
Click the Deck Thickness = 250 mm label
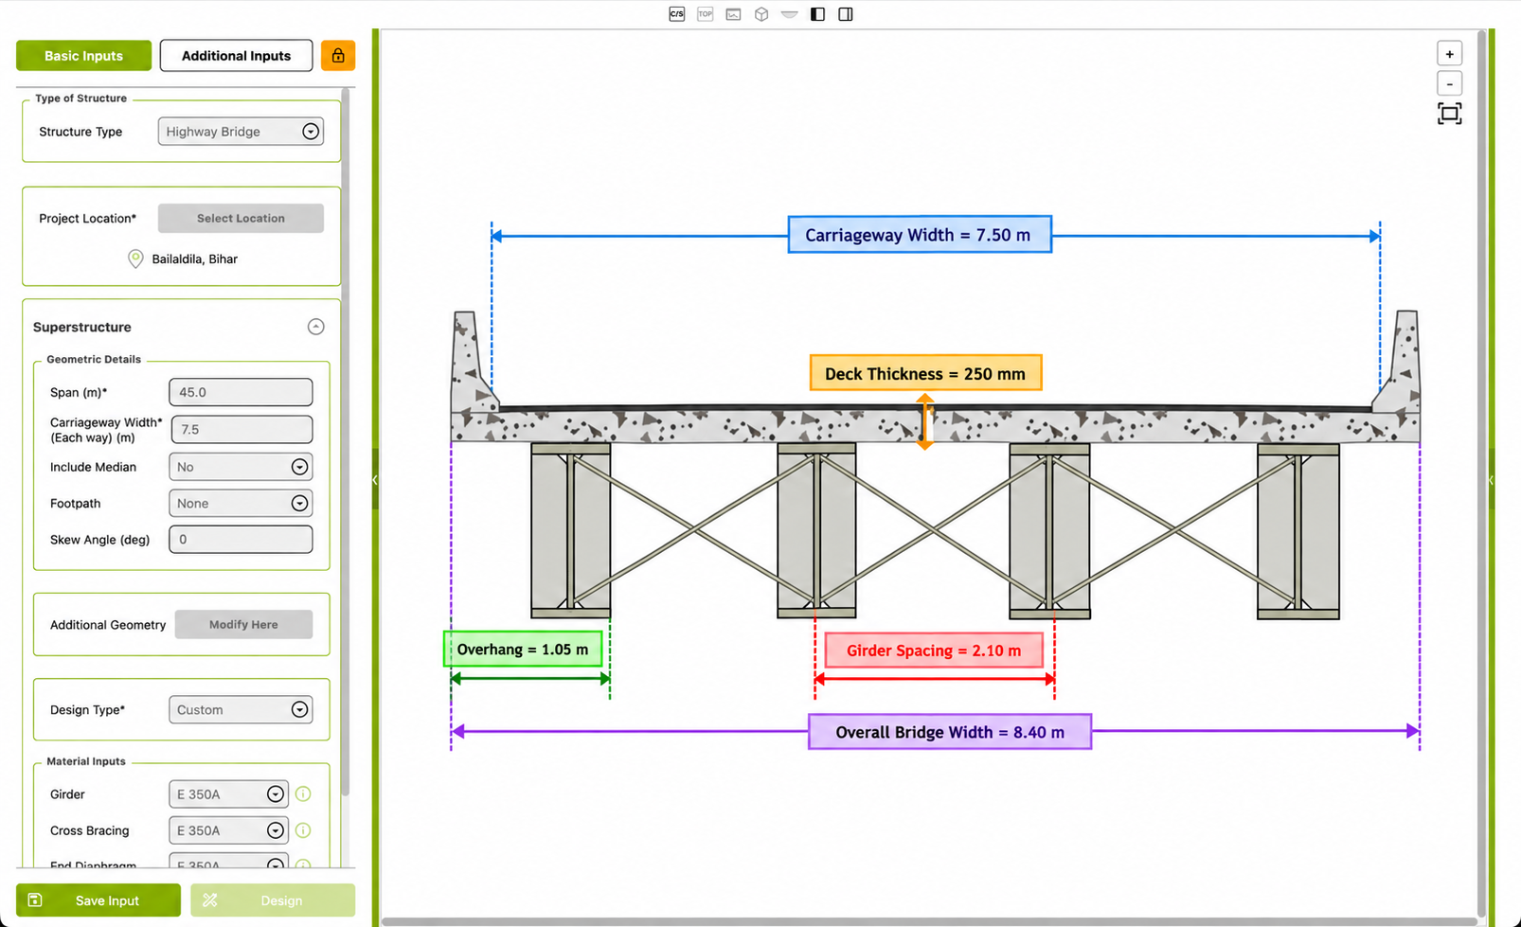pyautogui.click(x=925, y=373)
